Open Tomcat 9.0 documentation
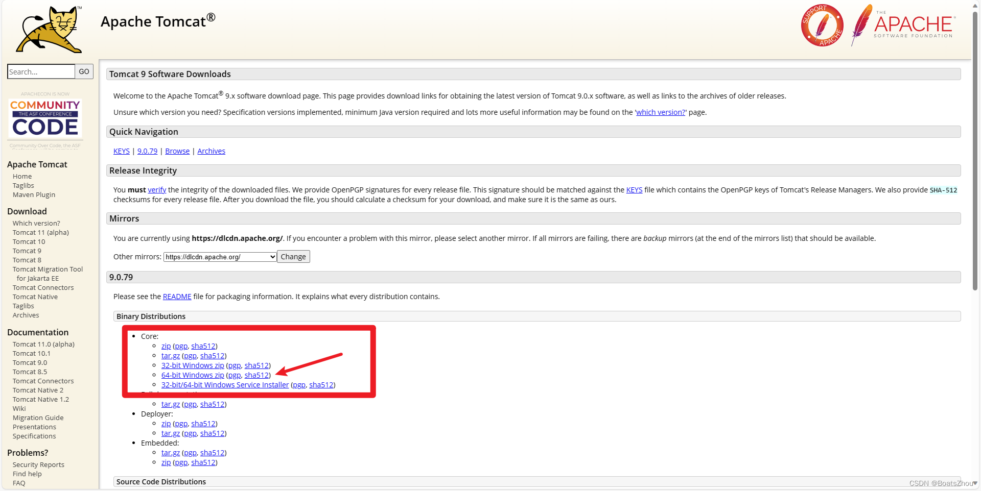Image resolution: width=981 pixels, height=491 pixels. 30,363
